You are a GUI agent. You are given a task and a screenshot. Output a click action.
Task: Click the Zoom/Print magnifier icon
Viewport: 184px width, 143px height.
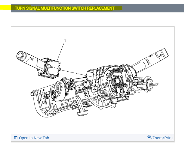(149, 137)
